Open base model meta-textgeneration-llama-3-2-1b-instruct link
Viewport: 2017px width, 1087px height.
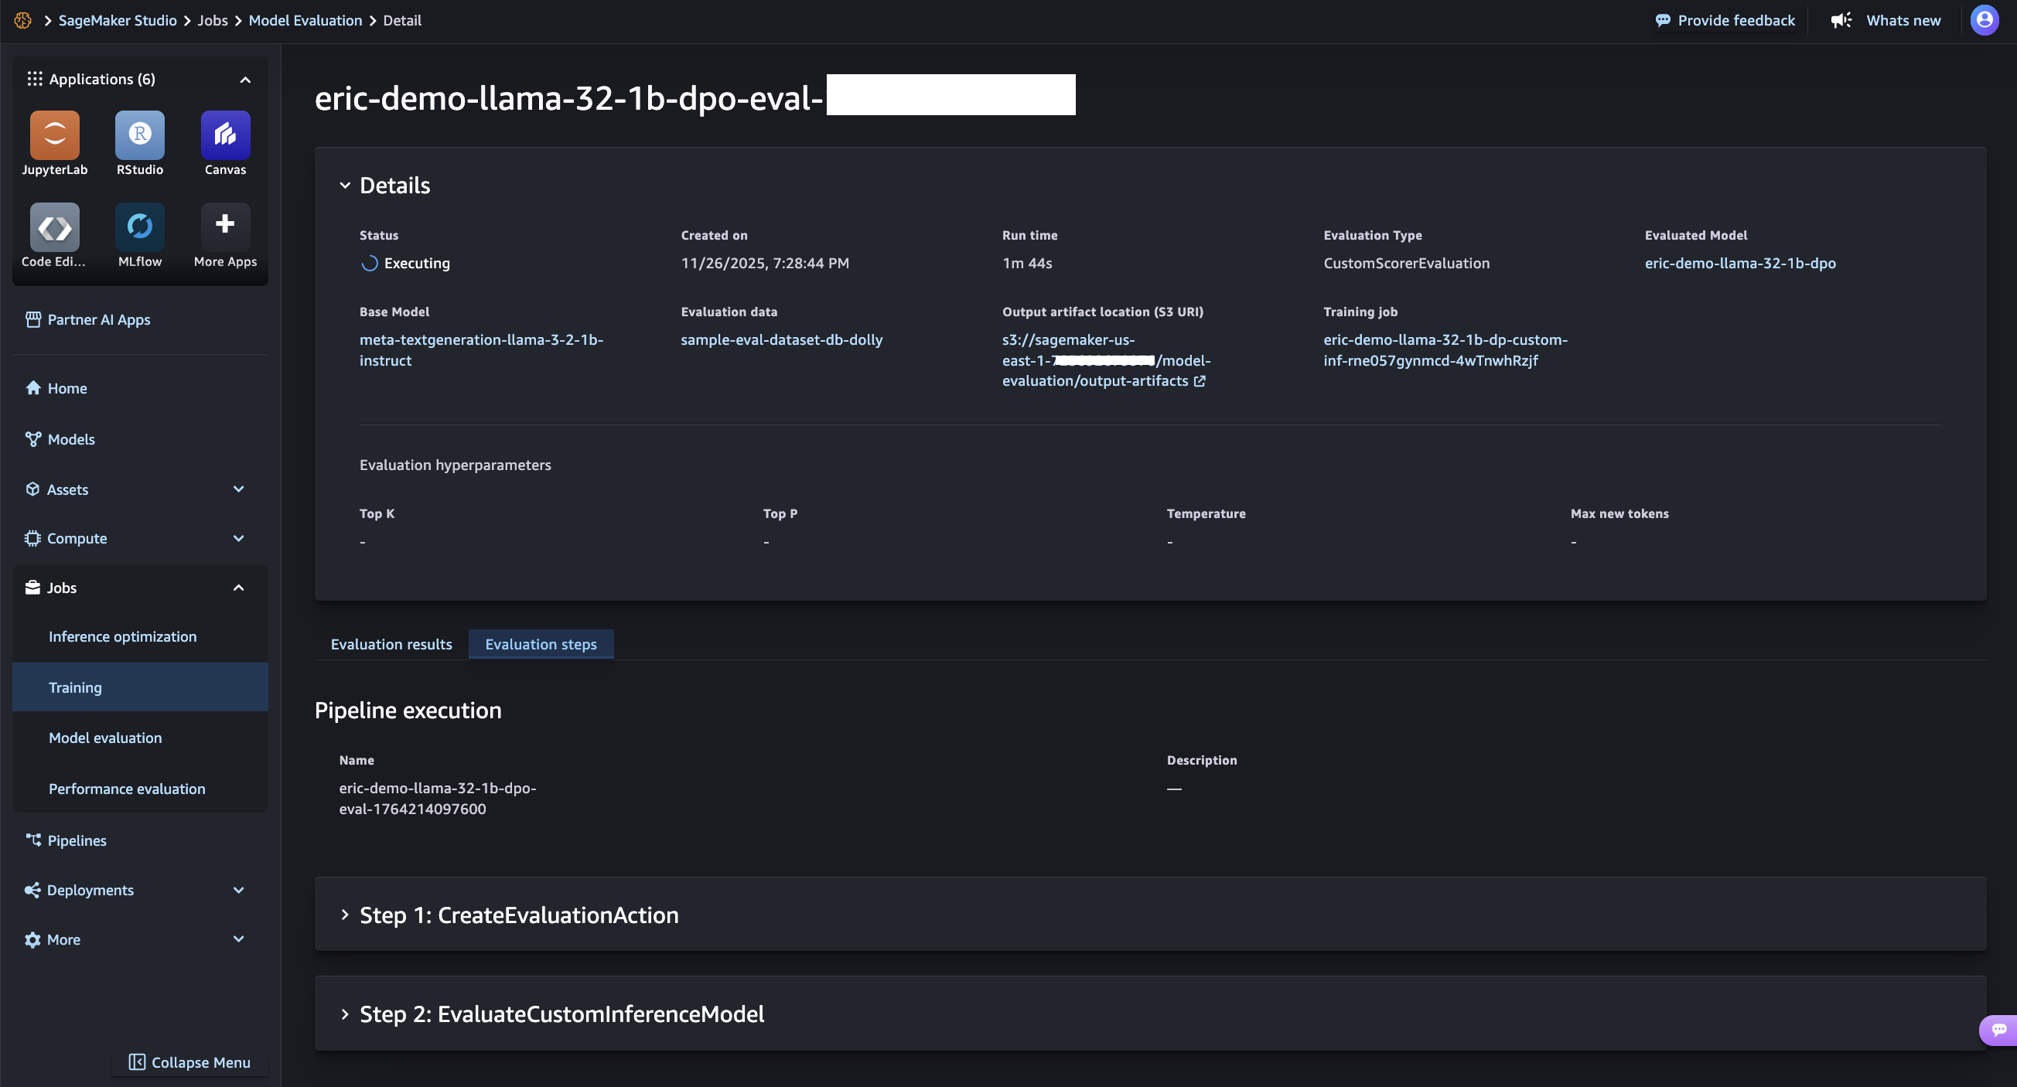click(481, 349)
